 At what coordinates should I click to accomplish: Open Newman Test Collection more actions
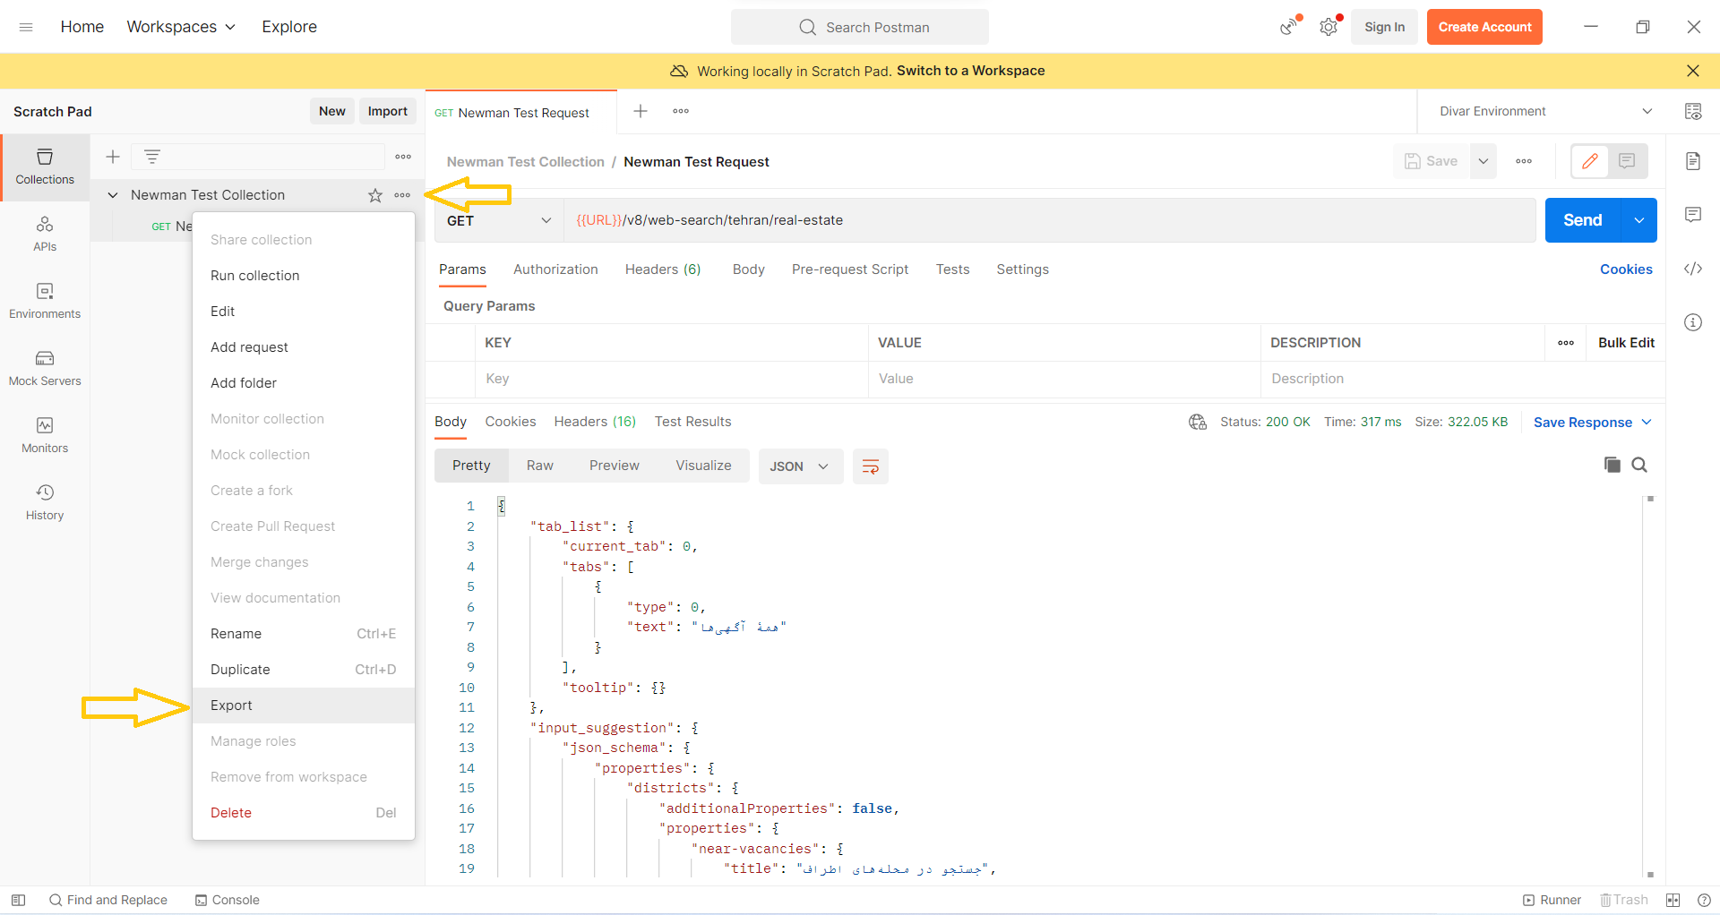point(402,195)
